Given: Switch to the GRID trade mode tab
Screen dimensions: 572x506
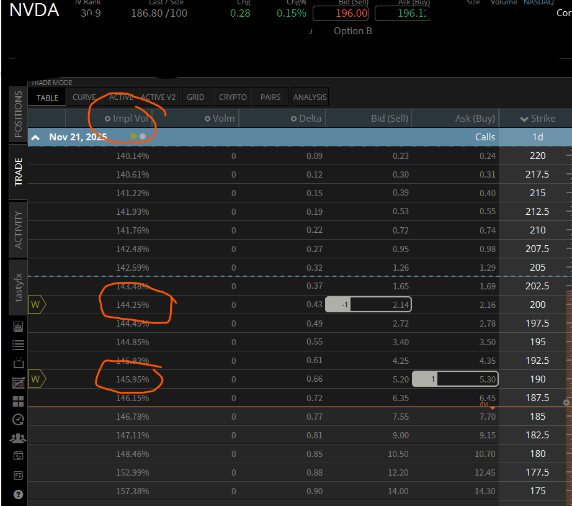Looking at the screenshot, I should tap(195, 97).
